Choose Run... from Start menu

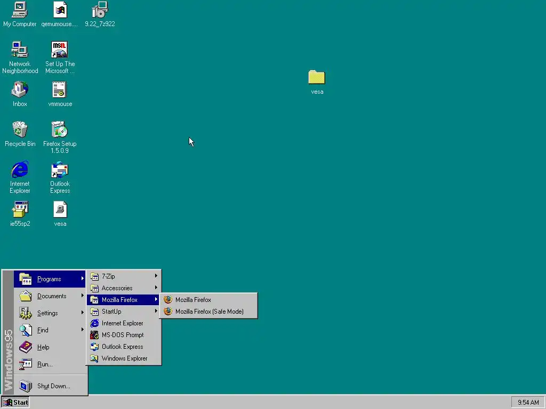click(x=50, y=364)
